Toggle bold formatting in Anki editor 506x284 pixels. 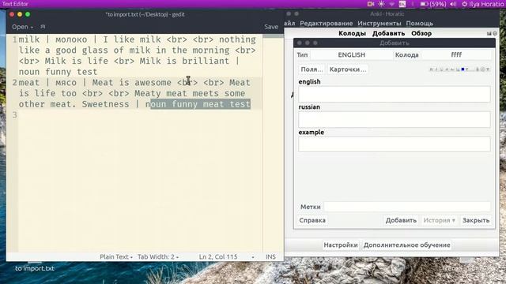(431, 69)
